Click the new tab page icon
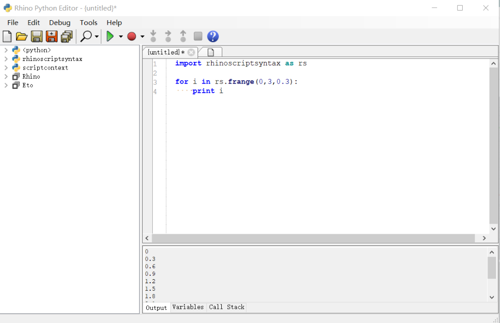 211,52
